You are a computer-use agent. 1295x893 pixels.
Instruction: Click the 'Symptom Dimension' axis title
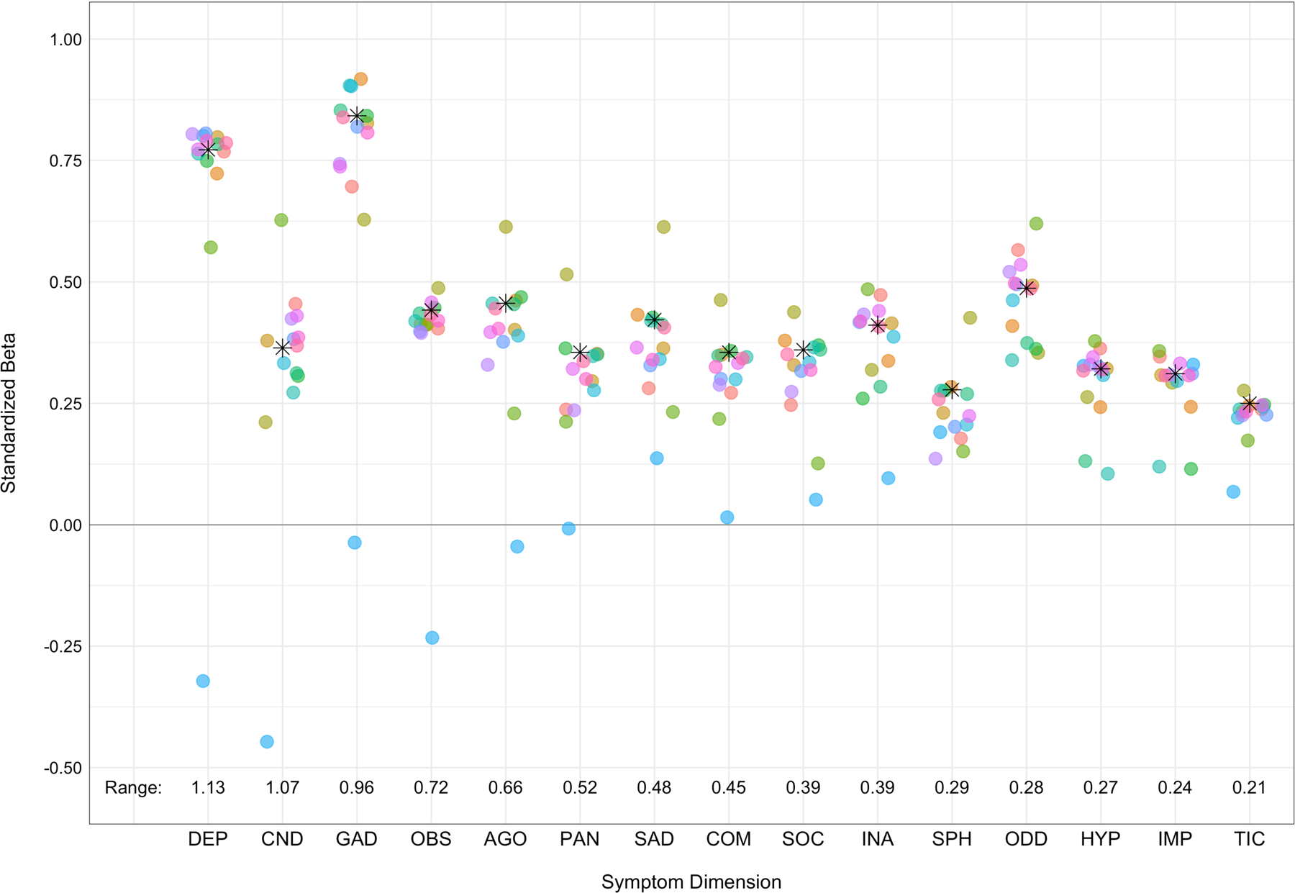point(691,882)
